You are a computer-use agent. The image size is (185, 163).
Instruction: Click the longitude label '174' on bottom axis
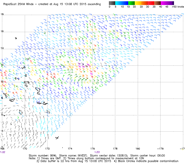coord(70,148)
